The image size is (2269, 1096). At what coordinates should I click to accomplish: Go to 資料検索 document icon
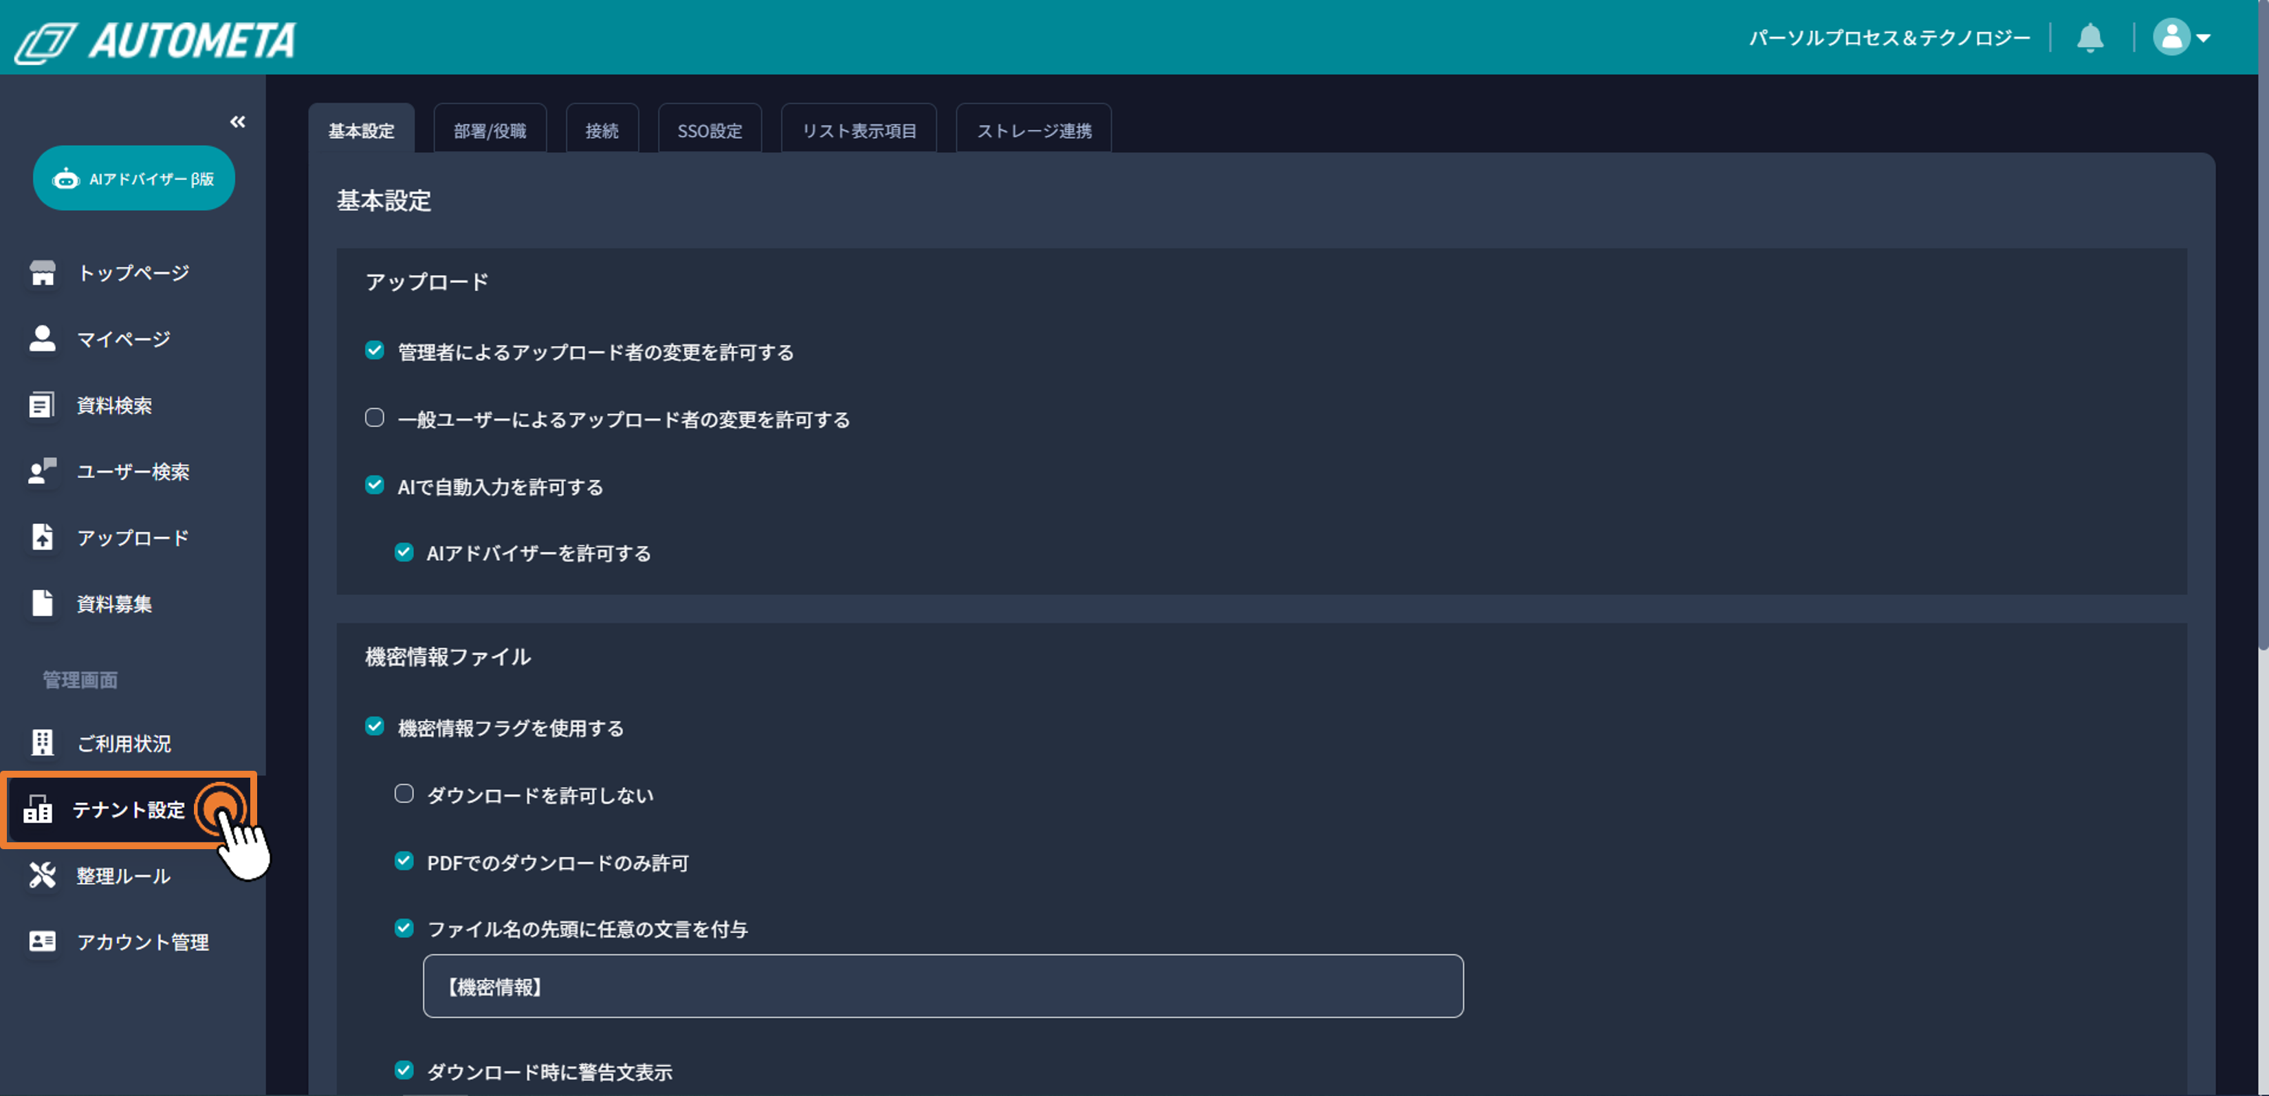tap(42, 404)
